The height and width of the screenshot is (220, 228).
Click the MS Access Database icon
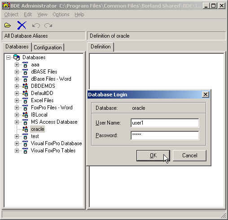25,122
